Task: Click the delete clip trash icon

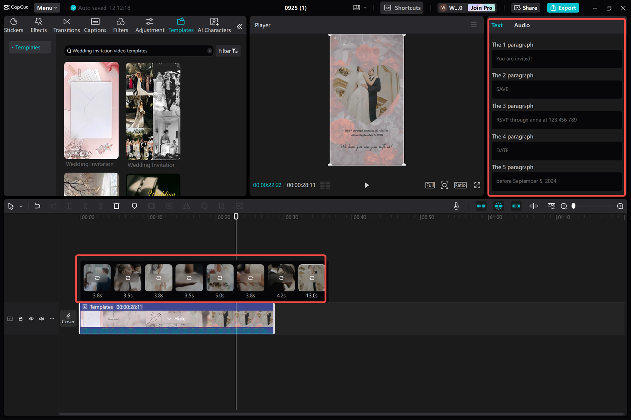Action: [116, 206]
